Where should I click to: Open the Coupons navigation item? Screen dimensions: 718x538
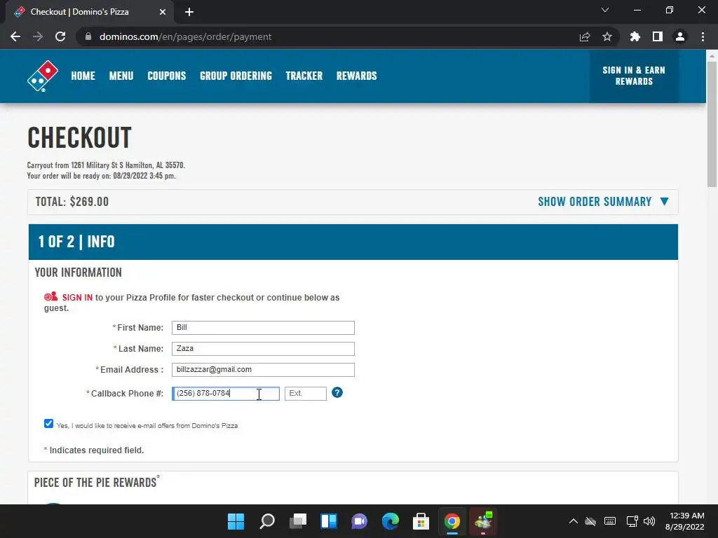pos(167,76)
